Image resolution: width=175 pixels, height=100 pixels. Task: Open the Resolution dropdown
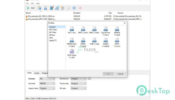click(78, 79)
